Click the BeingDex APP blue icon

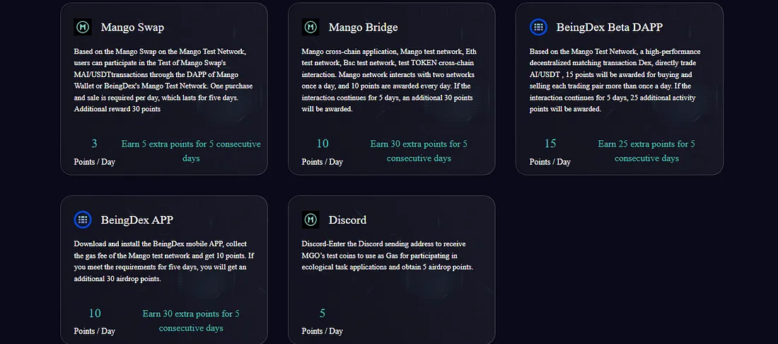click(82, 219)
